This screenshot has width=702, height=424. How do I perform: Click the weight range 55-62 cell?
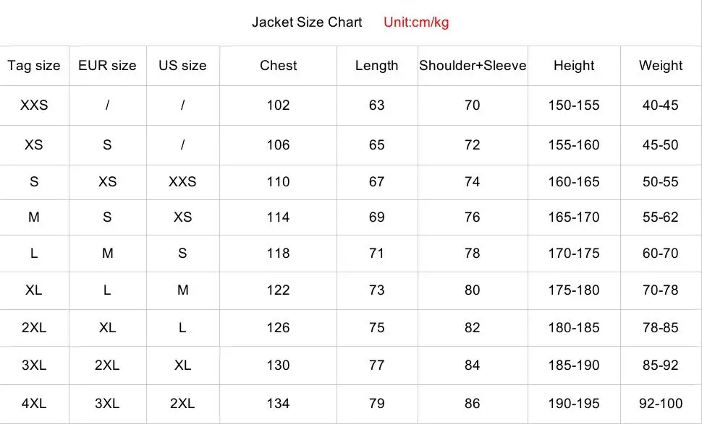[660, 217]
